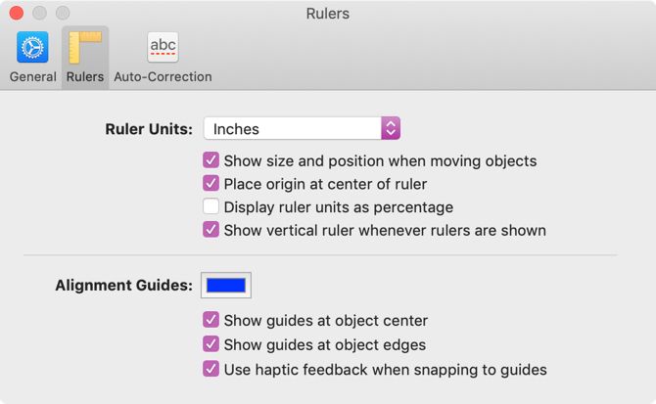Open the blue Alignment Guides color well
Image resolution: width=656 pixels, height=404 pixels.
pos(226,286)
